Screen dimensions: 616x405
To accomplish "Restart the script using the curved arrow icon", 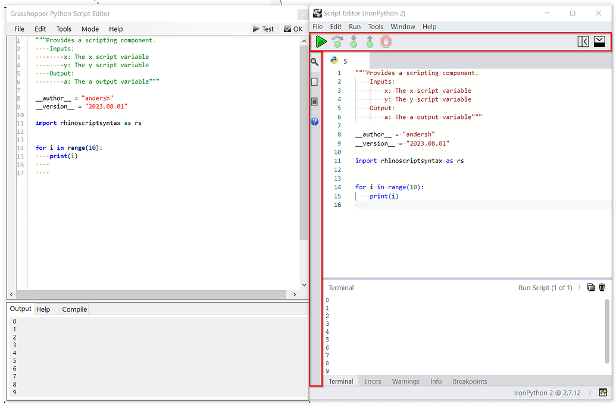I will click(337, 42).
